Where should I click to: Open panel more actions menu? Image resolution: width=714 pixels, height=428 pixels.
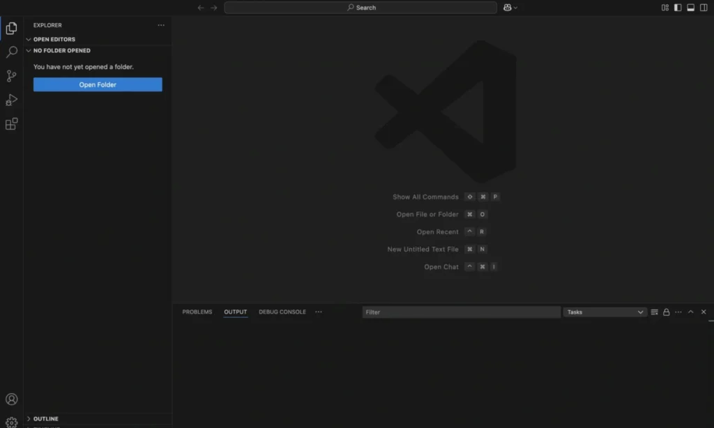[678, 312]
